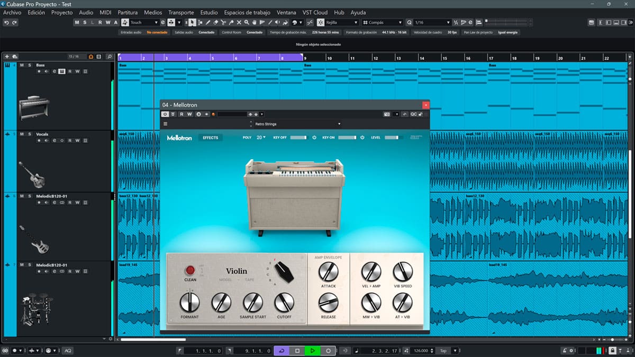Adjust the Key On slider in Mellotron
Screen dimensions: 635x357
click(x=347, y=138)
